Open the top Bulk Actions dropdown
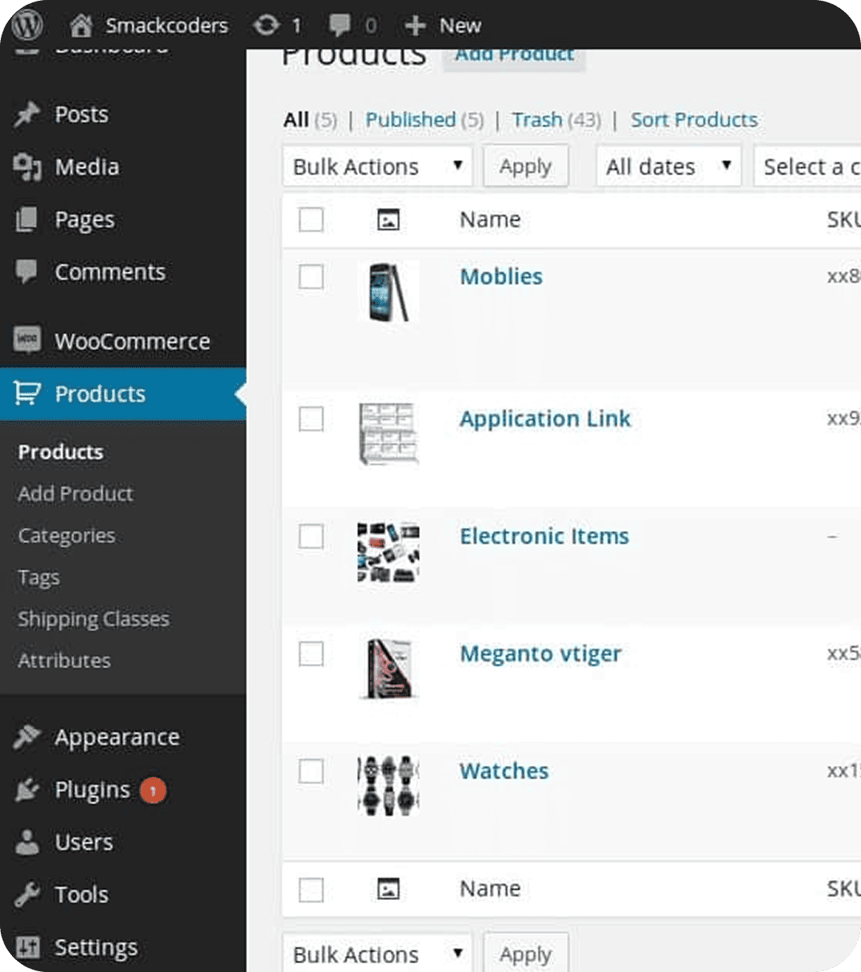 [377, 166]
